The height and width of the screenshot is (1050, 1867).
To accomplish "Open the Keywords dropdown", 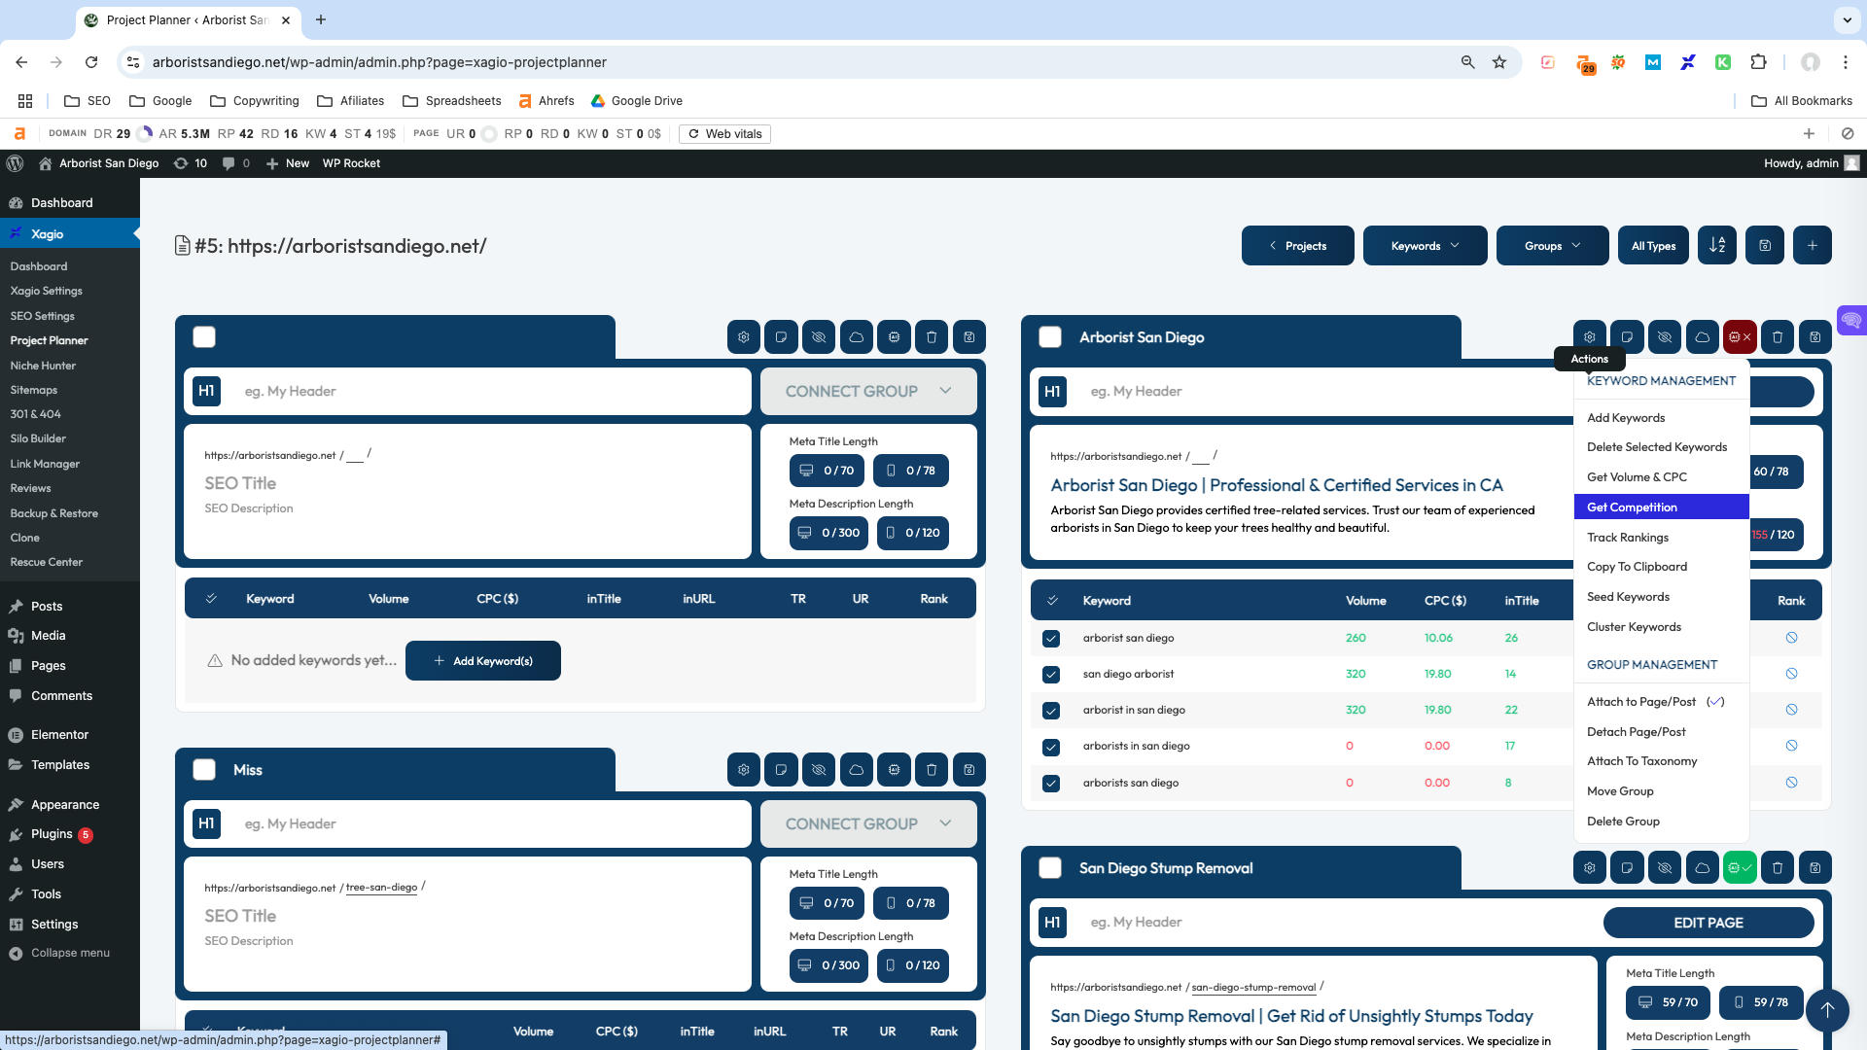I will click(1425, 246).
